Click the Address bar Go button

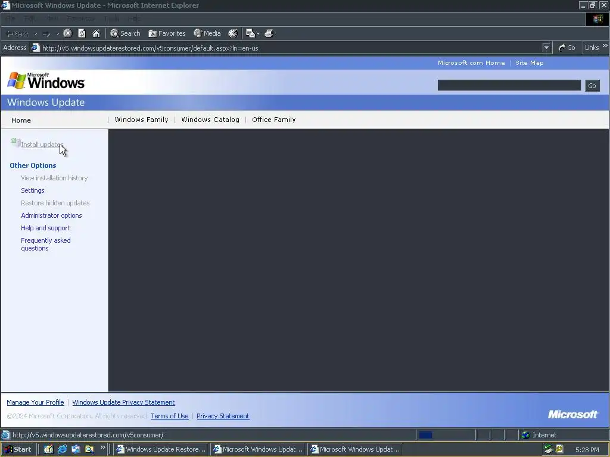(567, 48)
